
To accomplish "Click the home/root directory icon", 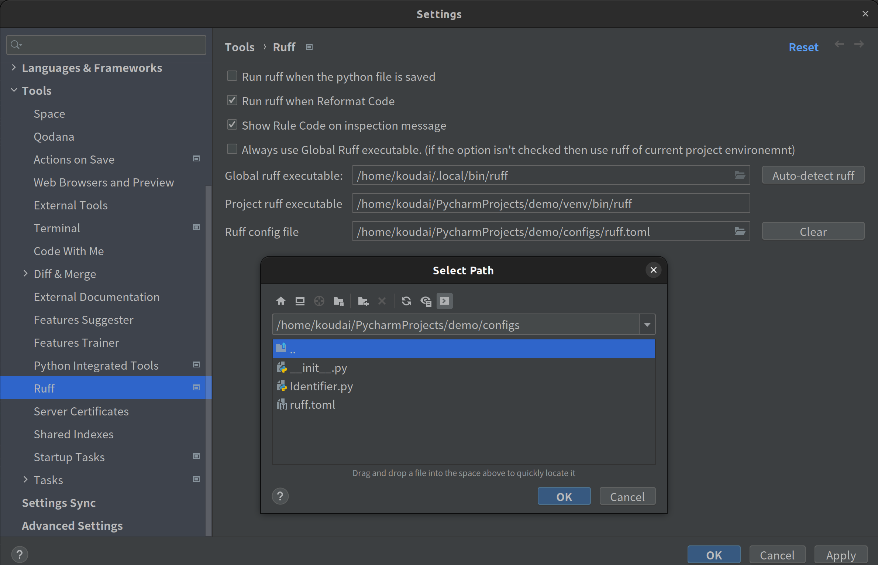I will click(x=280, y=301).
